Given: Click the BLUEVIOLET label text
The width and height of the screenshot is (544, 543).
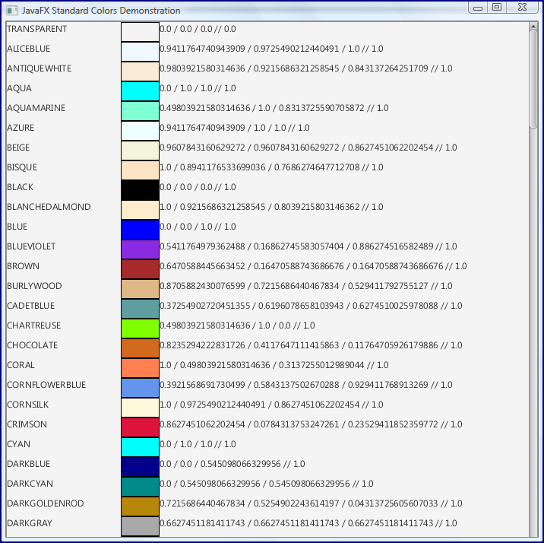Looking at the screenshot, I should click(x=31, y=246).
